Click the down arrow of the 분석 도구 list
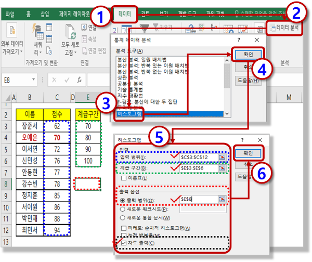This screenshot has width=312, height=262. [227, 114]
